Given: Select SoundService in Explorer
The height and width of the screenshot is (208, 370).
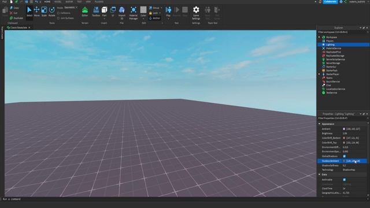Looking at the screenshot, I should 333,81.
